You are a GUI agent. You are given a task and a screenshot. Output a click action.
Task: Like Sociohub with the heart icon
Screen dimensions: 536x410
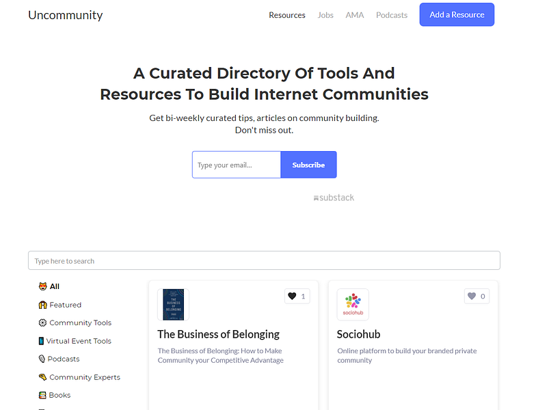(472, 296)
